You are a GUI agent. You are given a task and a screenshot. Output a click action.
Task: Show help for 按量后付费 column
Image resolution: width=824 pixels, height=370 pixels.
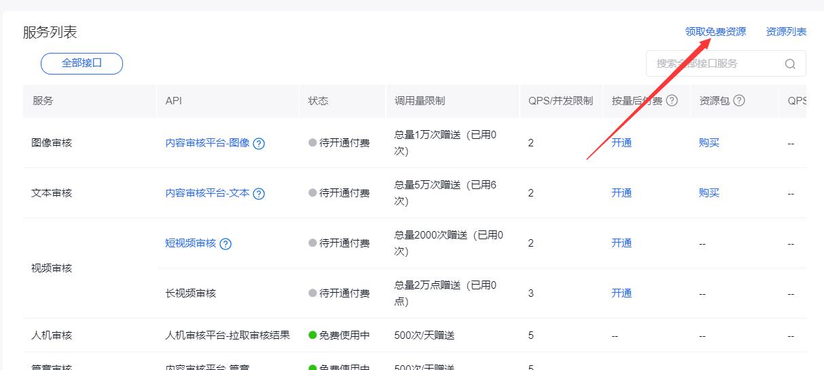[x=672, y=100]
